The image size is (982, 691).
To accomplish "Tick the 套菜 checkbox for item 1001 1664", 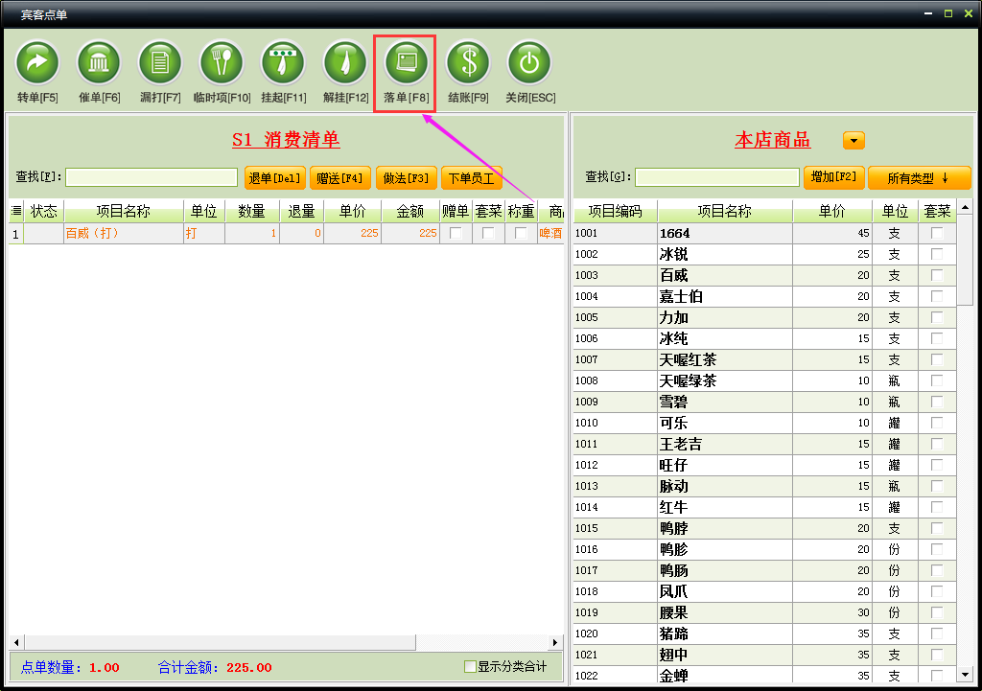I will (x=937, y=233).
